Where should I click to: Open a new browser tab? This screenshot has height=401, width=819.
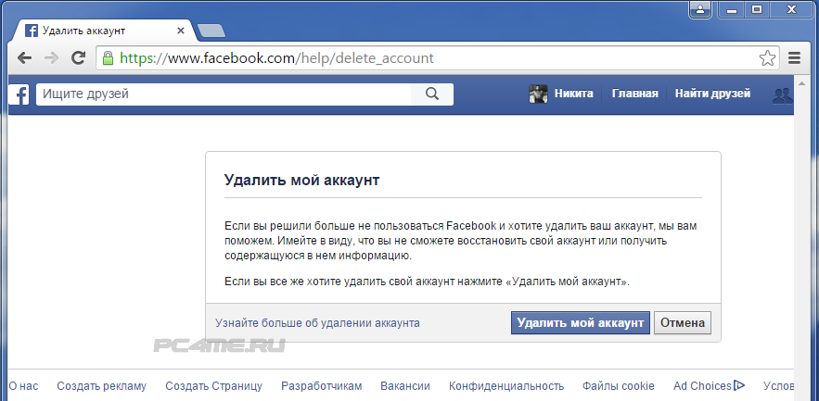[x=211, y=31]
